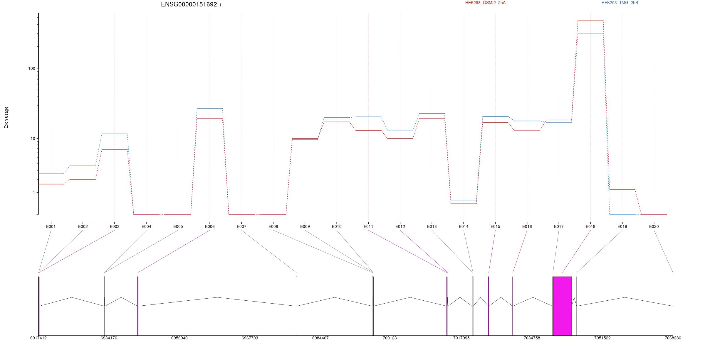Click the 100 tick on y-axis
The image size is (705, 352).
pos(31,68)
